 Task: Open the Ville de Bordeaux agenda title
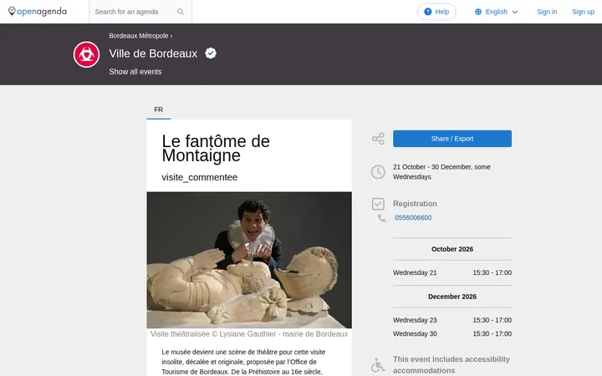pos(153,53)
